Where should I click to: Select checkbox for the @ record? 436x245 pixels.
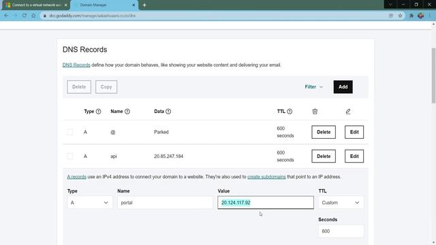point(70,132)
